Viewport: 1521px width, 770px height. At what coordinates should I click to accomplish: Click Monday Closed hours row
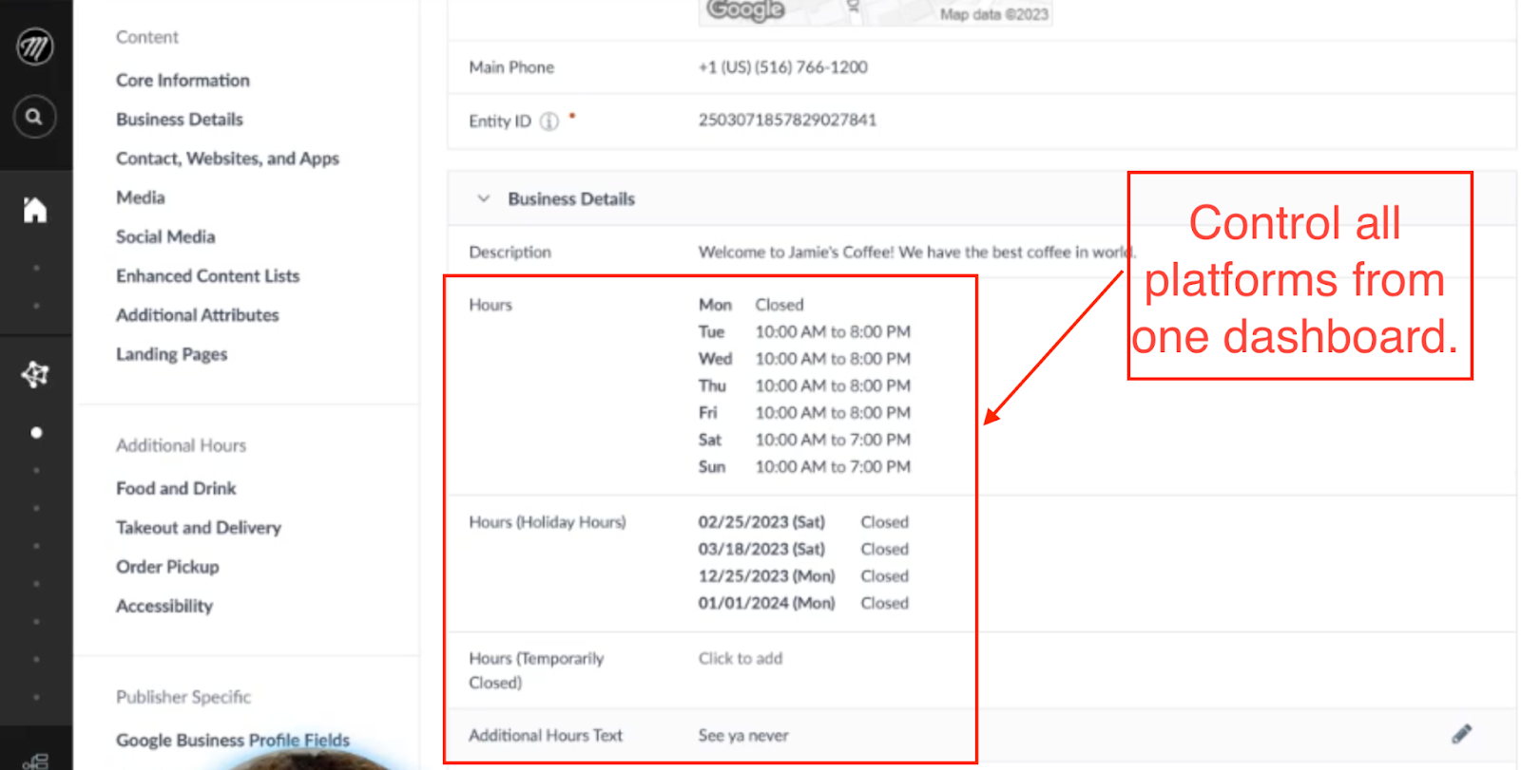tap(751, 305)
